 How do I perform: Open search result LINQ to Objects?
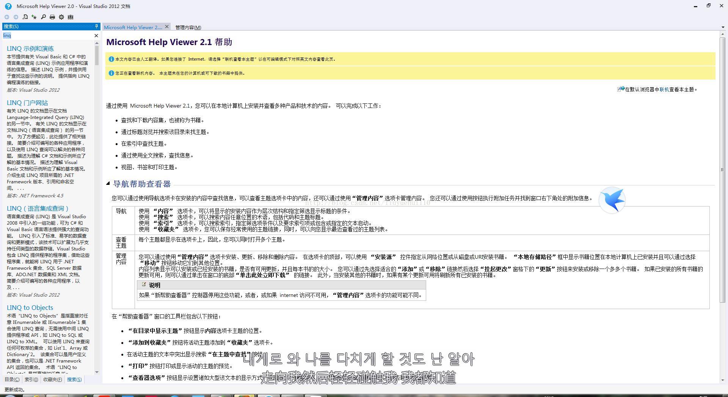30,308
